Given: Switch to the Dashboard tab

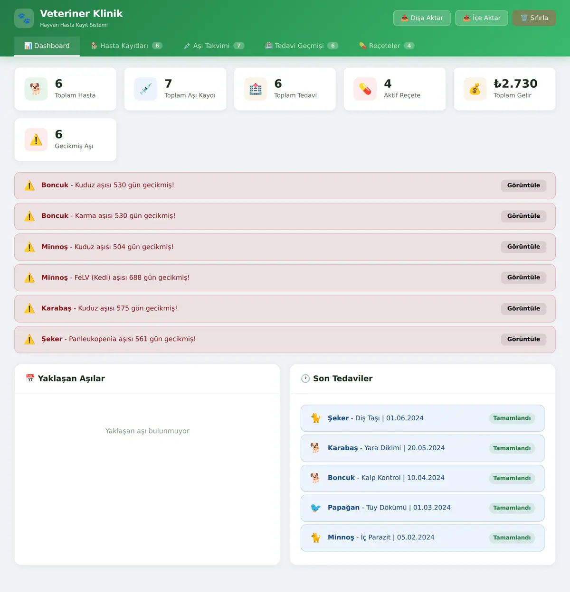Looking at the screenshot, I should pyautogui.click(x=47, y=46).
